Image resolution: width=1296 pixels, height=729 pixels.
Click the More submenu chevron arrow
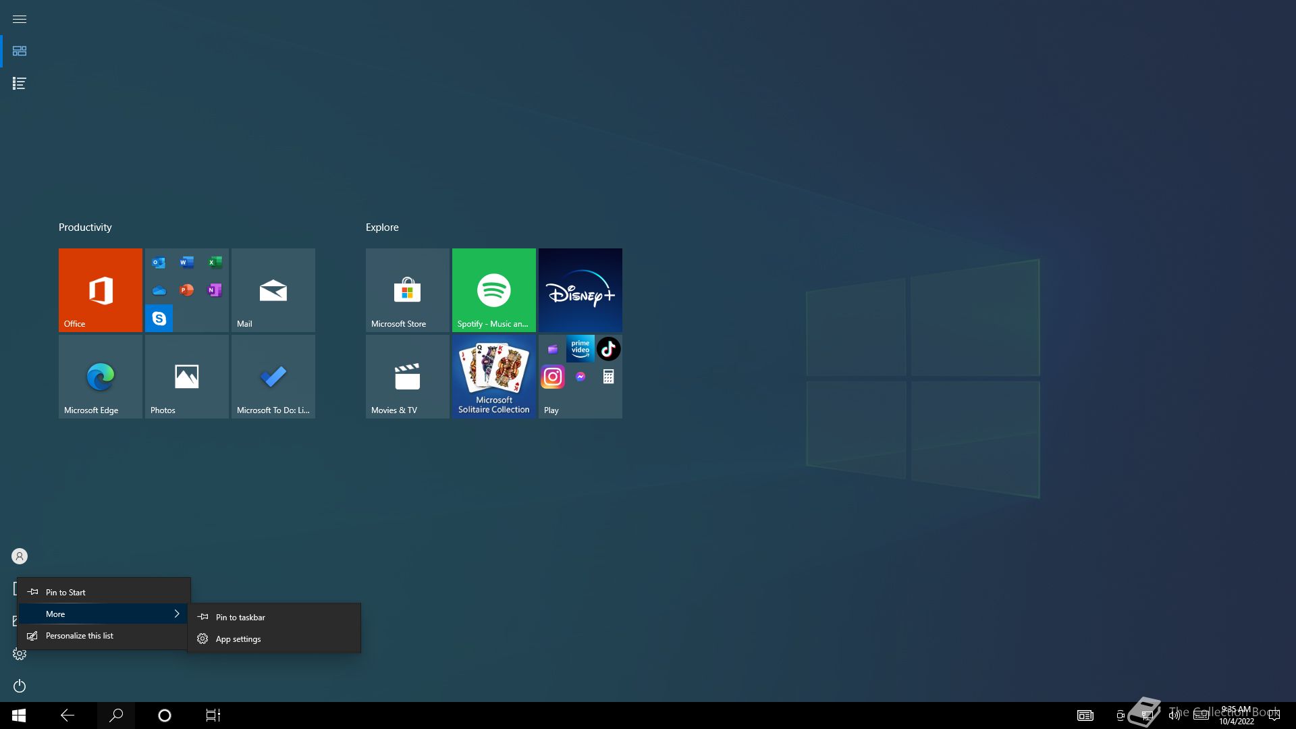pos(177,614)
